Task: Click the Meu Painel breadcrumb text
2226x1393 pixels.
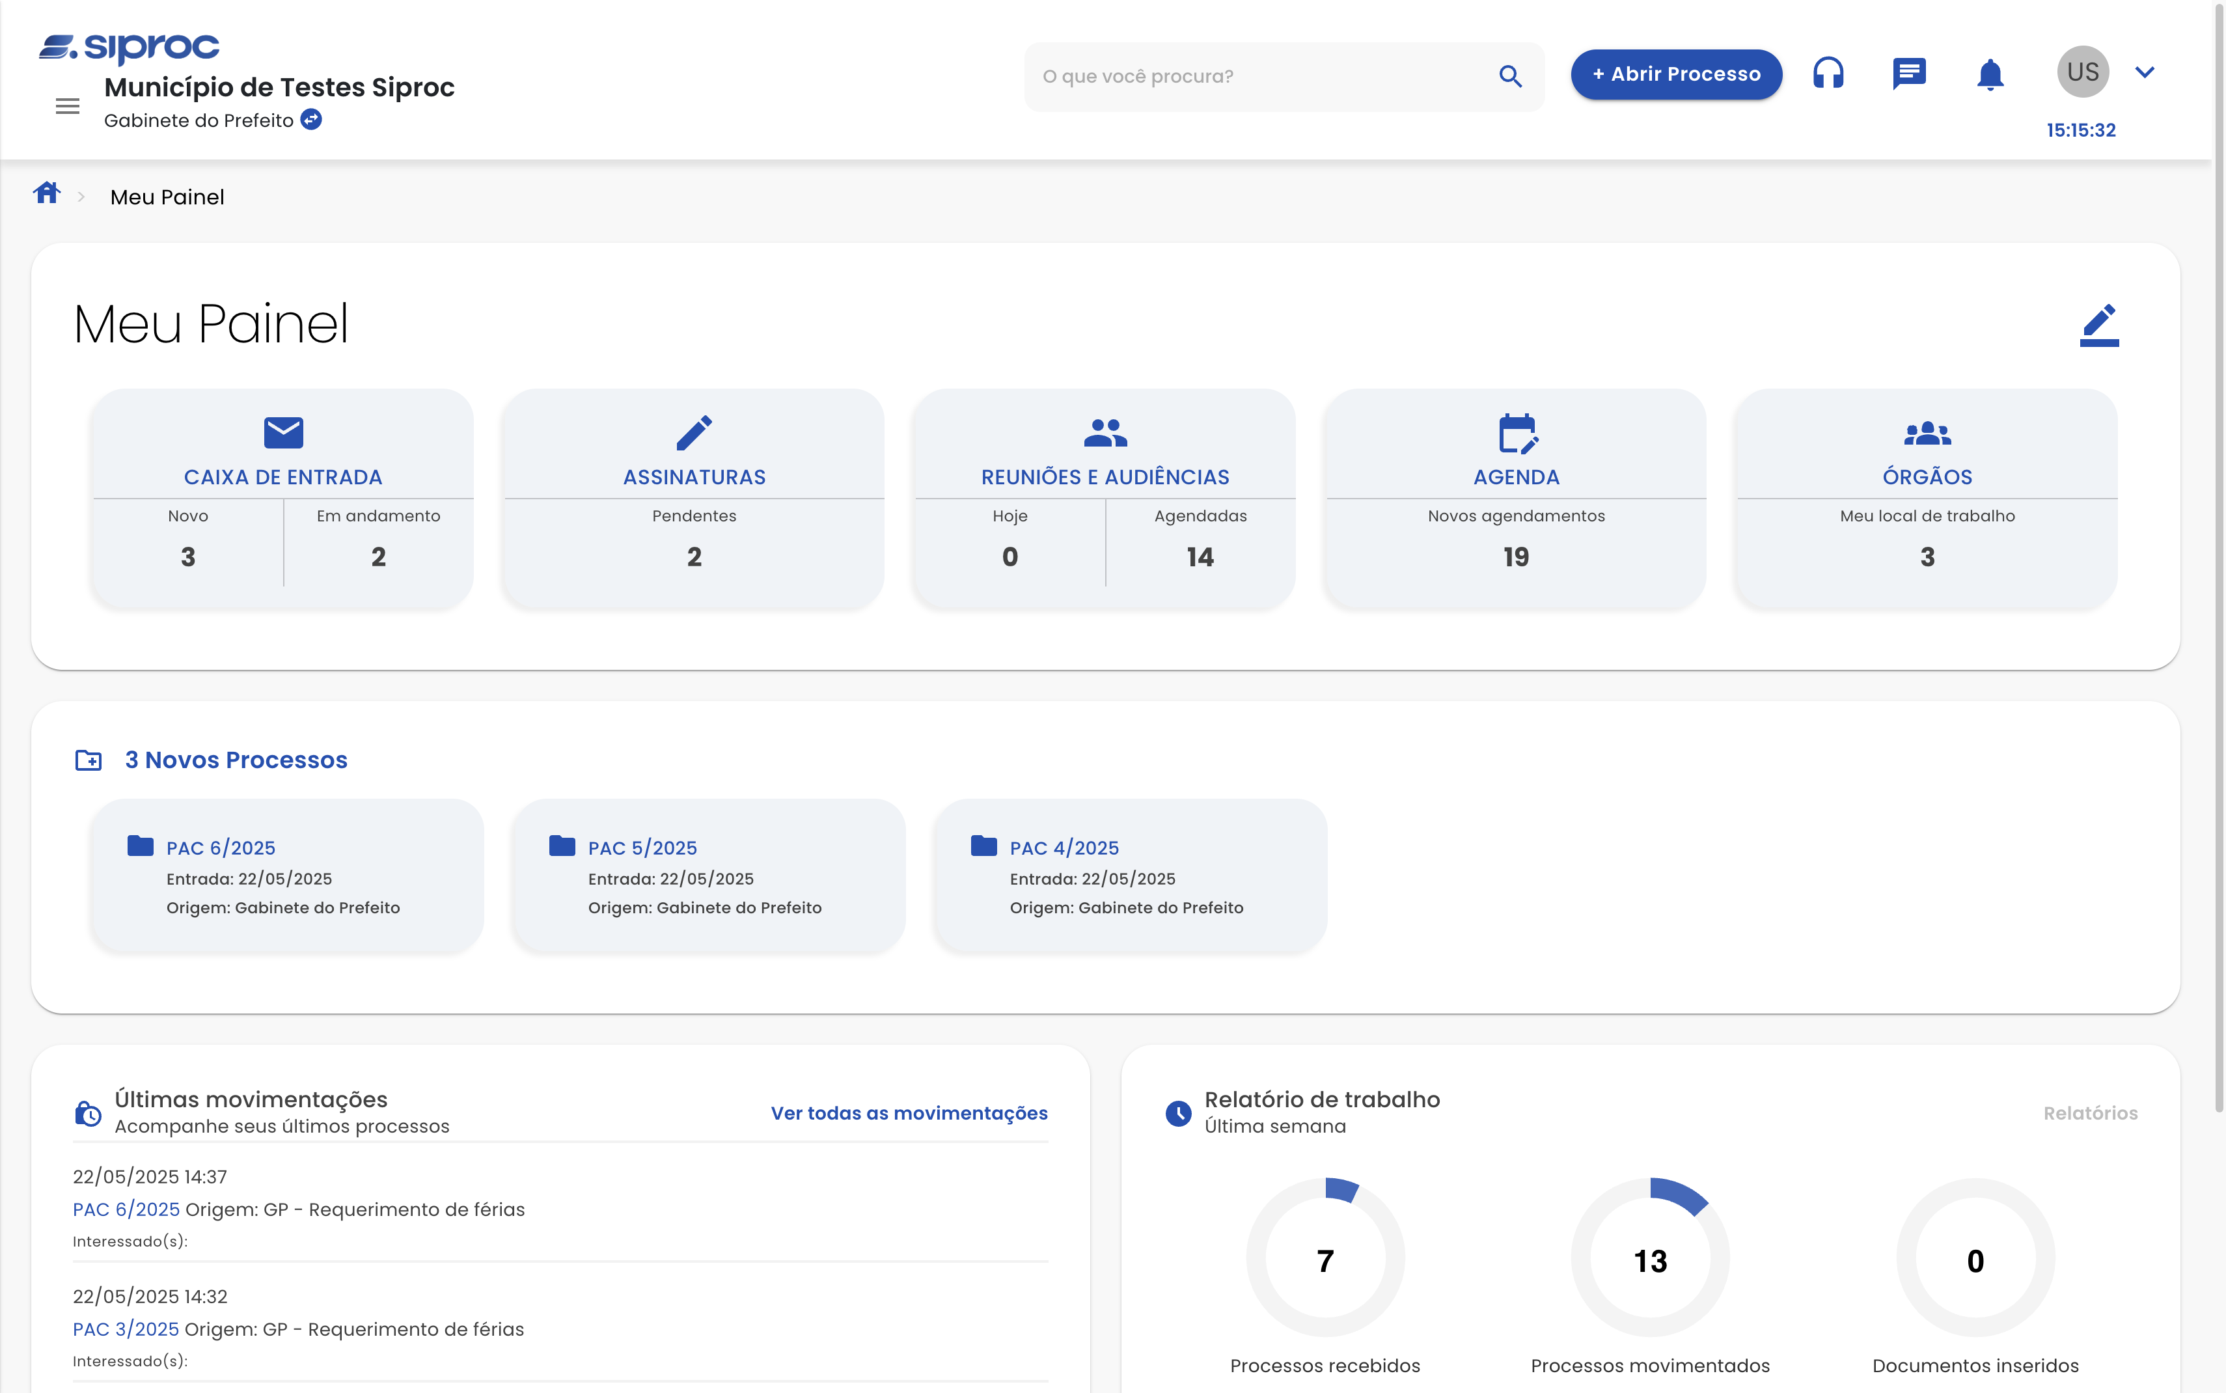Action: [x=168, y=197]
